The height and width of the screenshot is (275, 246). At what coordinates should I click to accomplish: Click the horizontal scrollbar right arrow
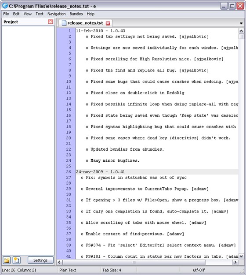click(235, 262)
